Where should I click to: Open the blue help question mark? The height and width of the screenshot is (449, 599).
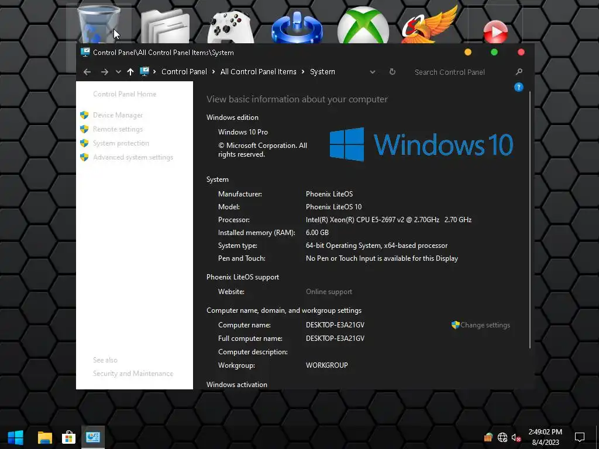click(518, 88)
